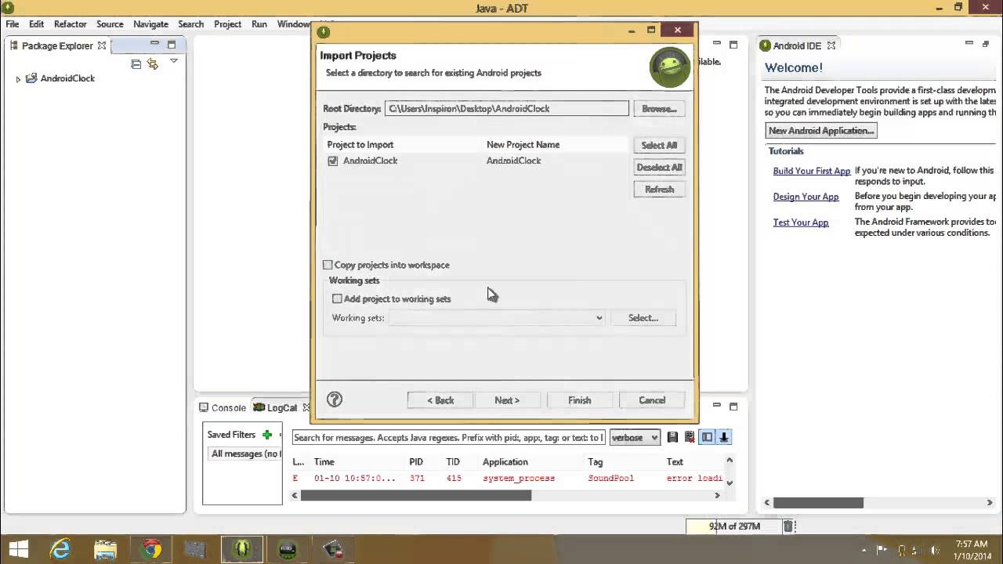This screenshot has height=564, width=1003.
Task: Minimize the Package Explorer panel
Action: tap(155, 45)
